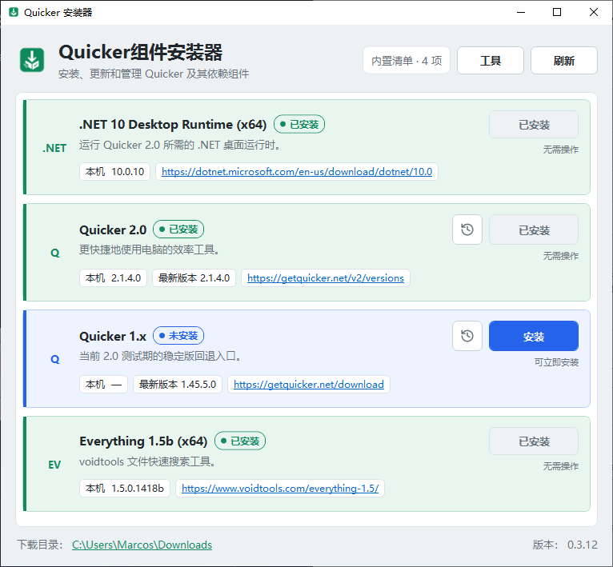613x567 pixels.
Task: Click the 已安装 status badge for Everything 1.5b
Action: pos(240,441)
